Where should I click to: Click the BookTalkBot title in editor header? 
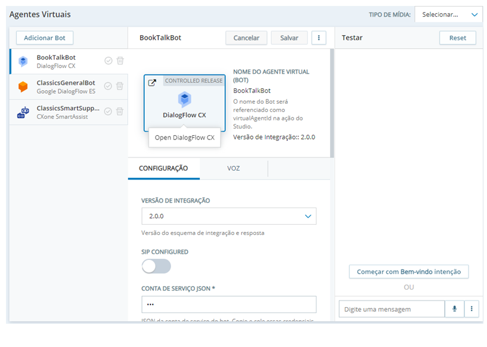tap(160, 38)
